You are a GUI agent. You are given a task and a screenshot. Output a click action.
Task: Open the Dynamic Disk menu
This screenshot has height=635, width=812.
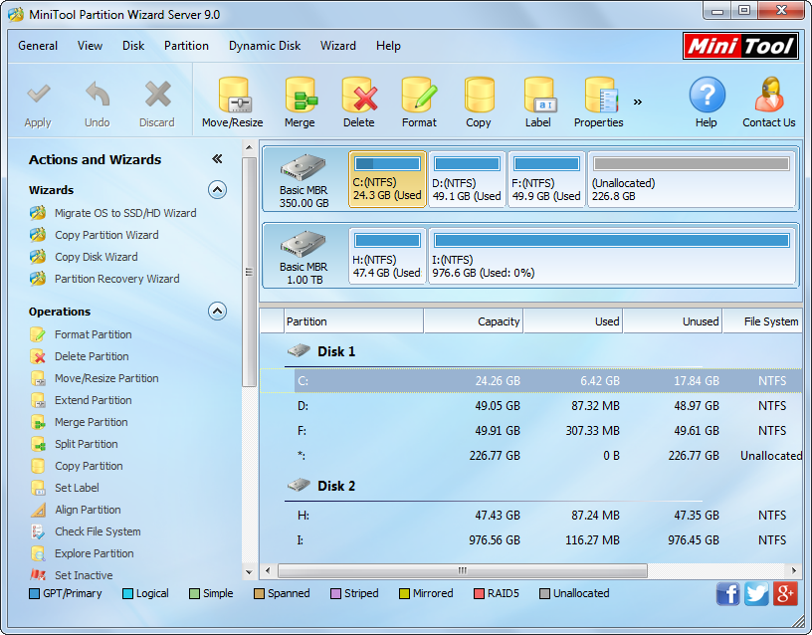pos(265,46)
